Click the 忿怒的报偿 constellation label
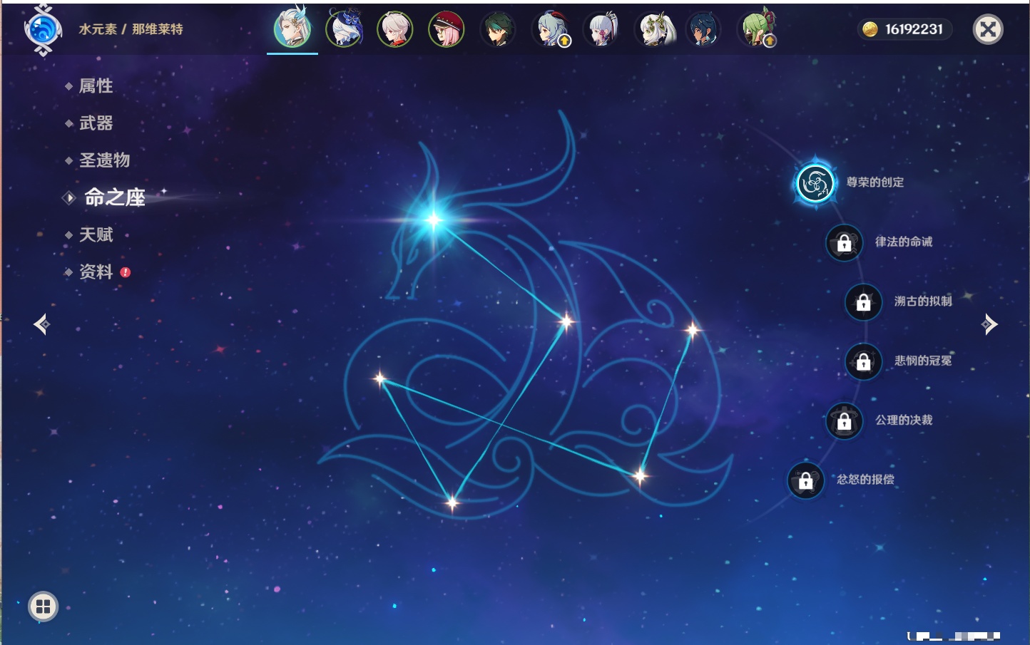 tap(865, 480)
